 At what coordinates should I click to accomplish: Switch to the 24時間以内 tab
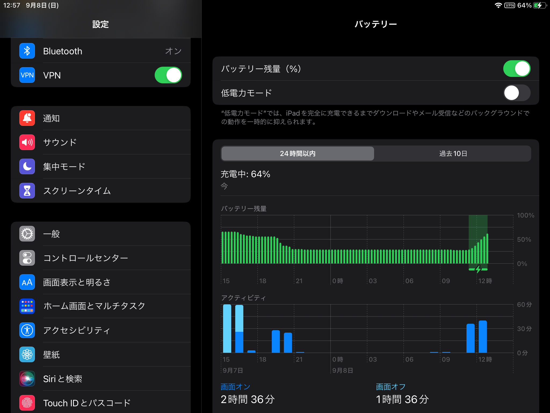click(x=298, y=154)
